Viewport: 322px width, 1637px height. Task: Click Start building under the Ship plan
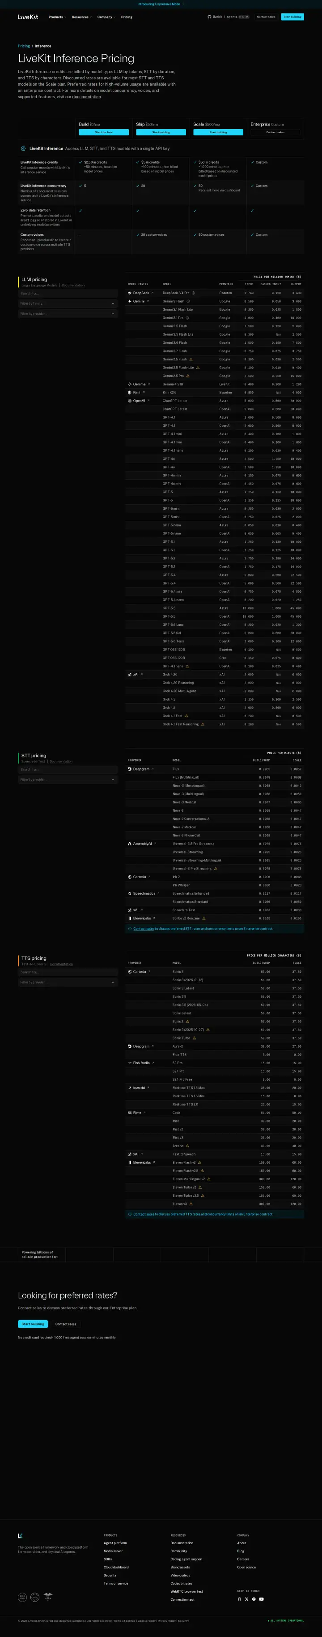click(x=161, y=132)
